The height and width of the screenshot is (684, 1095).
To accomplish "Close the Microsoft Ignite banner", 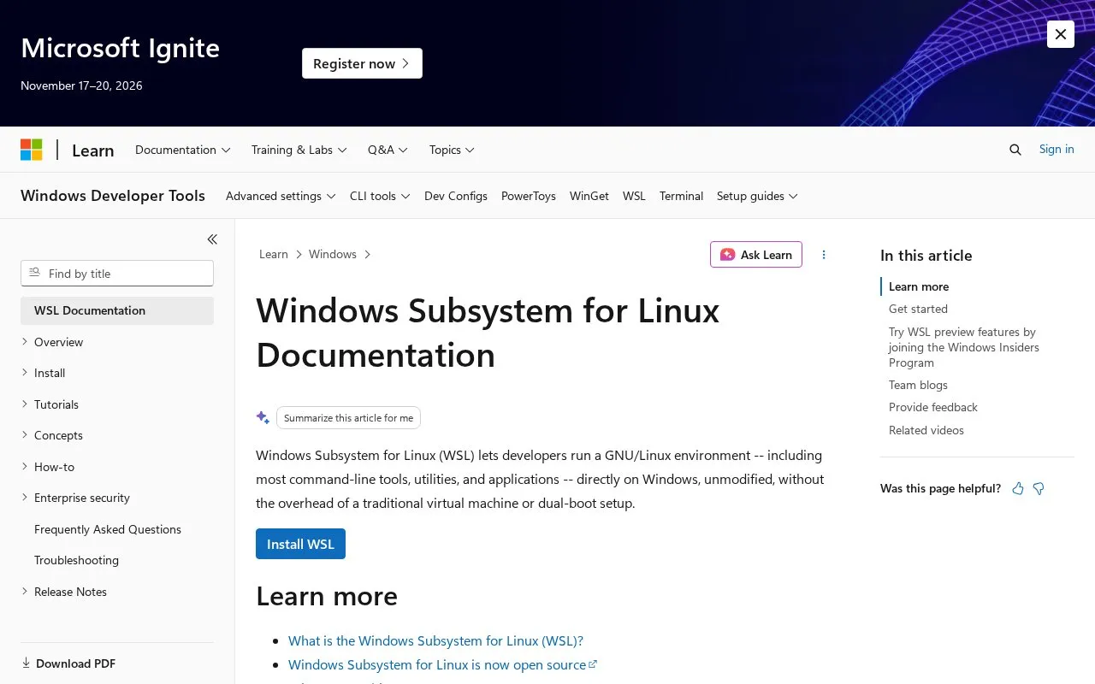I will coord(1061,34).
